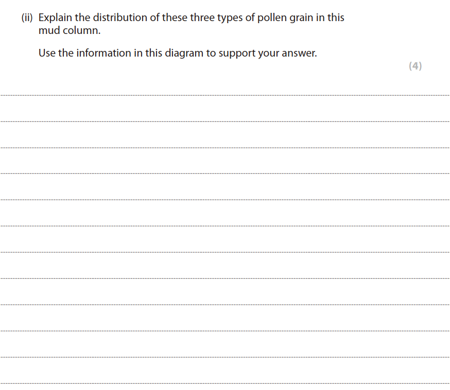Click the sixth dotted answer line
This screenshot has height=390, width=450.
tap(225, 226)
